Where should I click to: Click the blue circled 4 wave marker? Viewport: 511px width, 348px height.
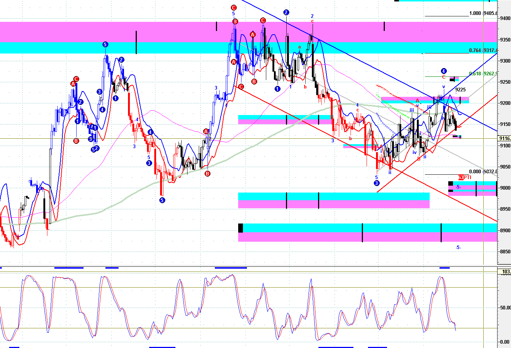[x=444, y=71]
